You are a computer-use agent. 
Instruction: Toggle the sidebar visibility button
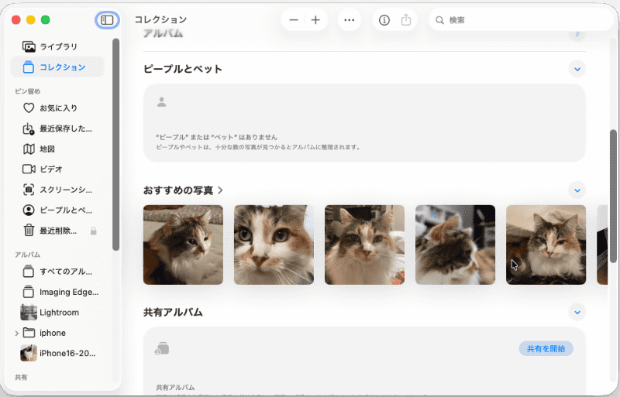coord(107,20)
